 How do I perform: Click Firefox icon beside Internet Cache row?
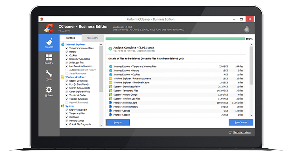click(110, 102)
